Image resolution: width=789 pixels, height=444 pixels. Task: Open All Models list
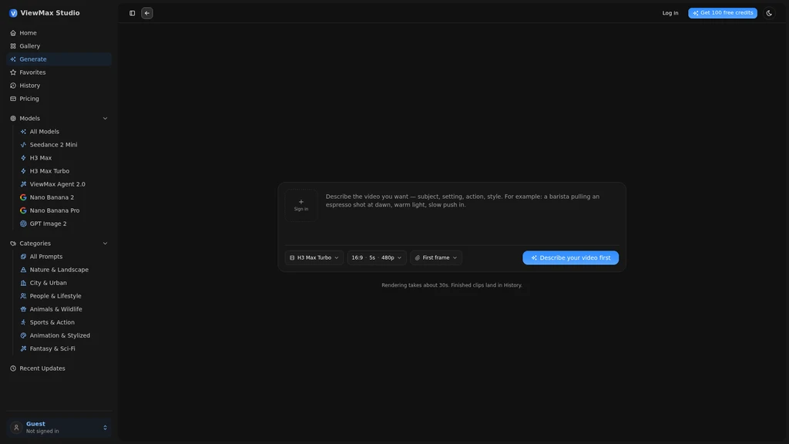tap(64, 131)
